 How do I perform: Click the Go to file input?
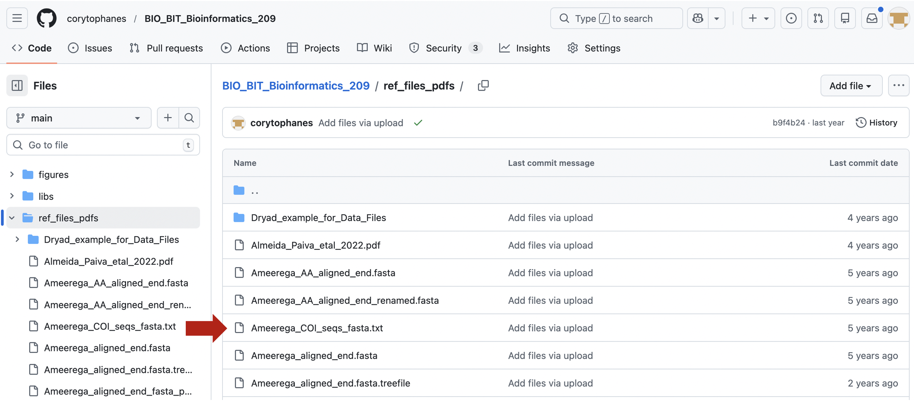[103, 145]
